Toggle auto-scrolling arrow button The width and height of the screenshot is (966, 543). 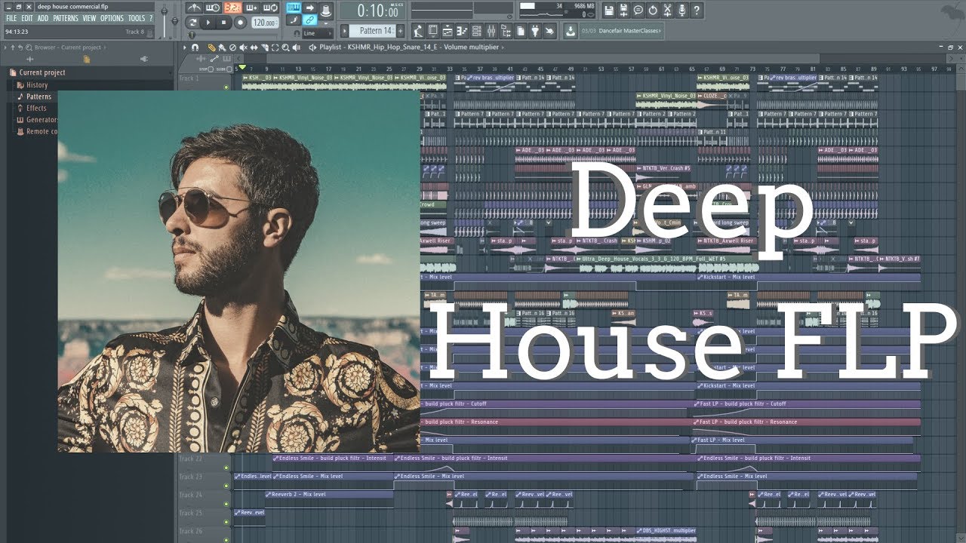[310, 7]
